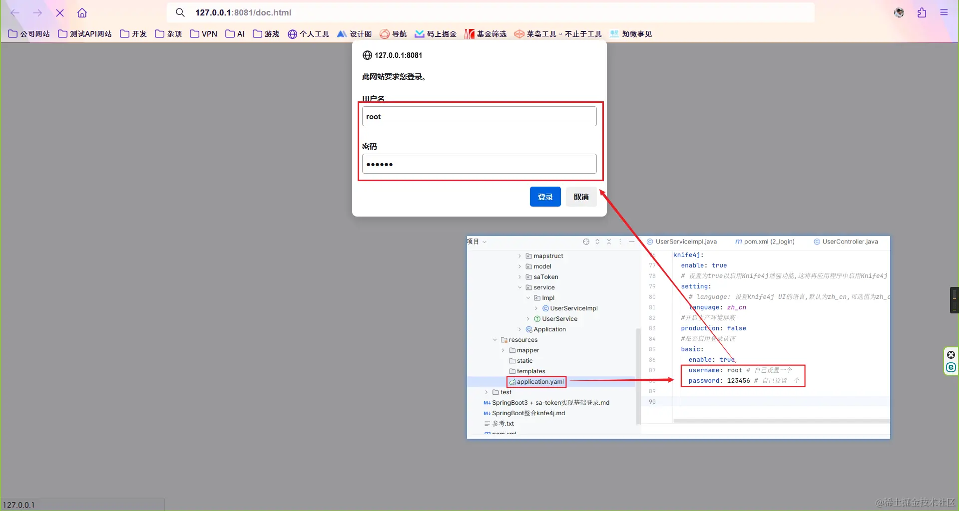The image size is (959, 511).
Task: Open the 测试API网站 bookmark folder
Action: click(85, 34)
